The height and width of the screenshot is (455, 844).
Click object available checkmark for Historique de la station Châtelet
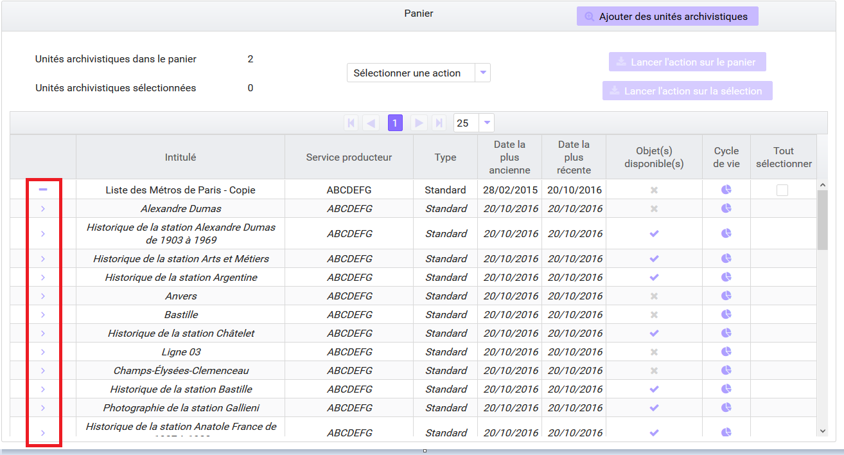[654, 333]
